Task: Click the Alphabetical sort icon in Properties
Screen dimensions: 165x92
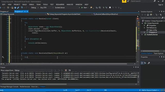Action: [145, 63]
